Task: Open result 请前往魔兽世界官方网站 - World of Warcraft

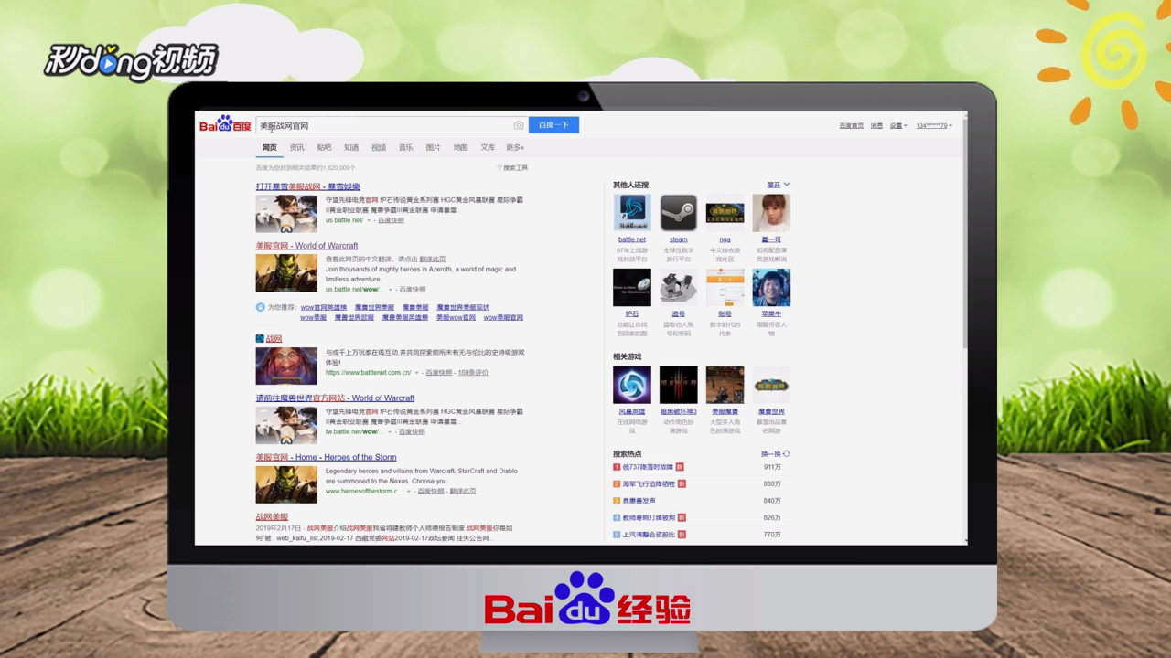Action: pos(335,398)
